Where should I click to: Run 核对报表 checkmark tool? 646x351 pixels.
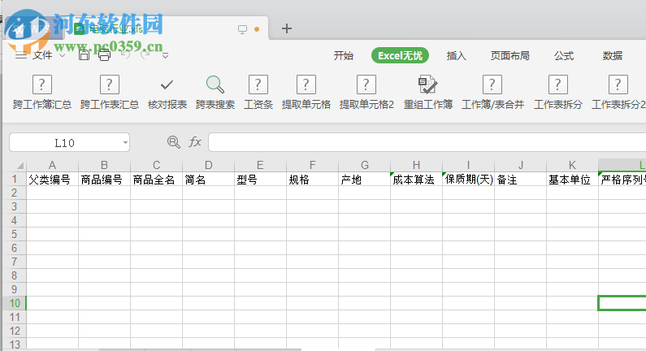pyautogui.click(x=167, y=93)
